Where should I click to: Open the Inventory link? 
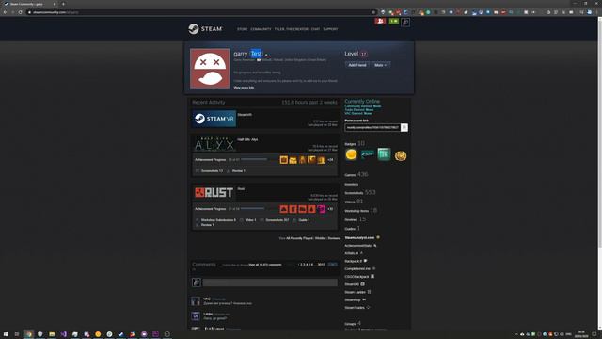pyautogui.click(x=351, y=185)
